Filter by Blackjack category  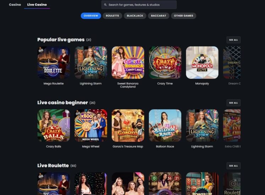click(135, 16)
